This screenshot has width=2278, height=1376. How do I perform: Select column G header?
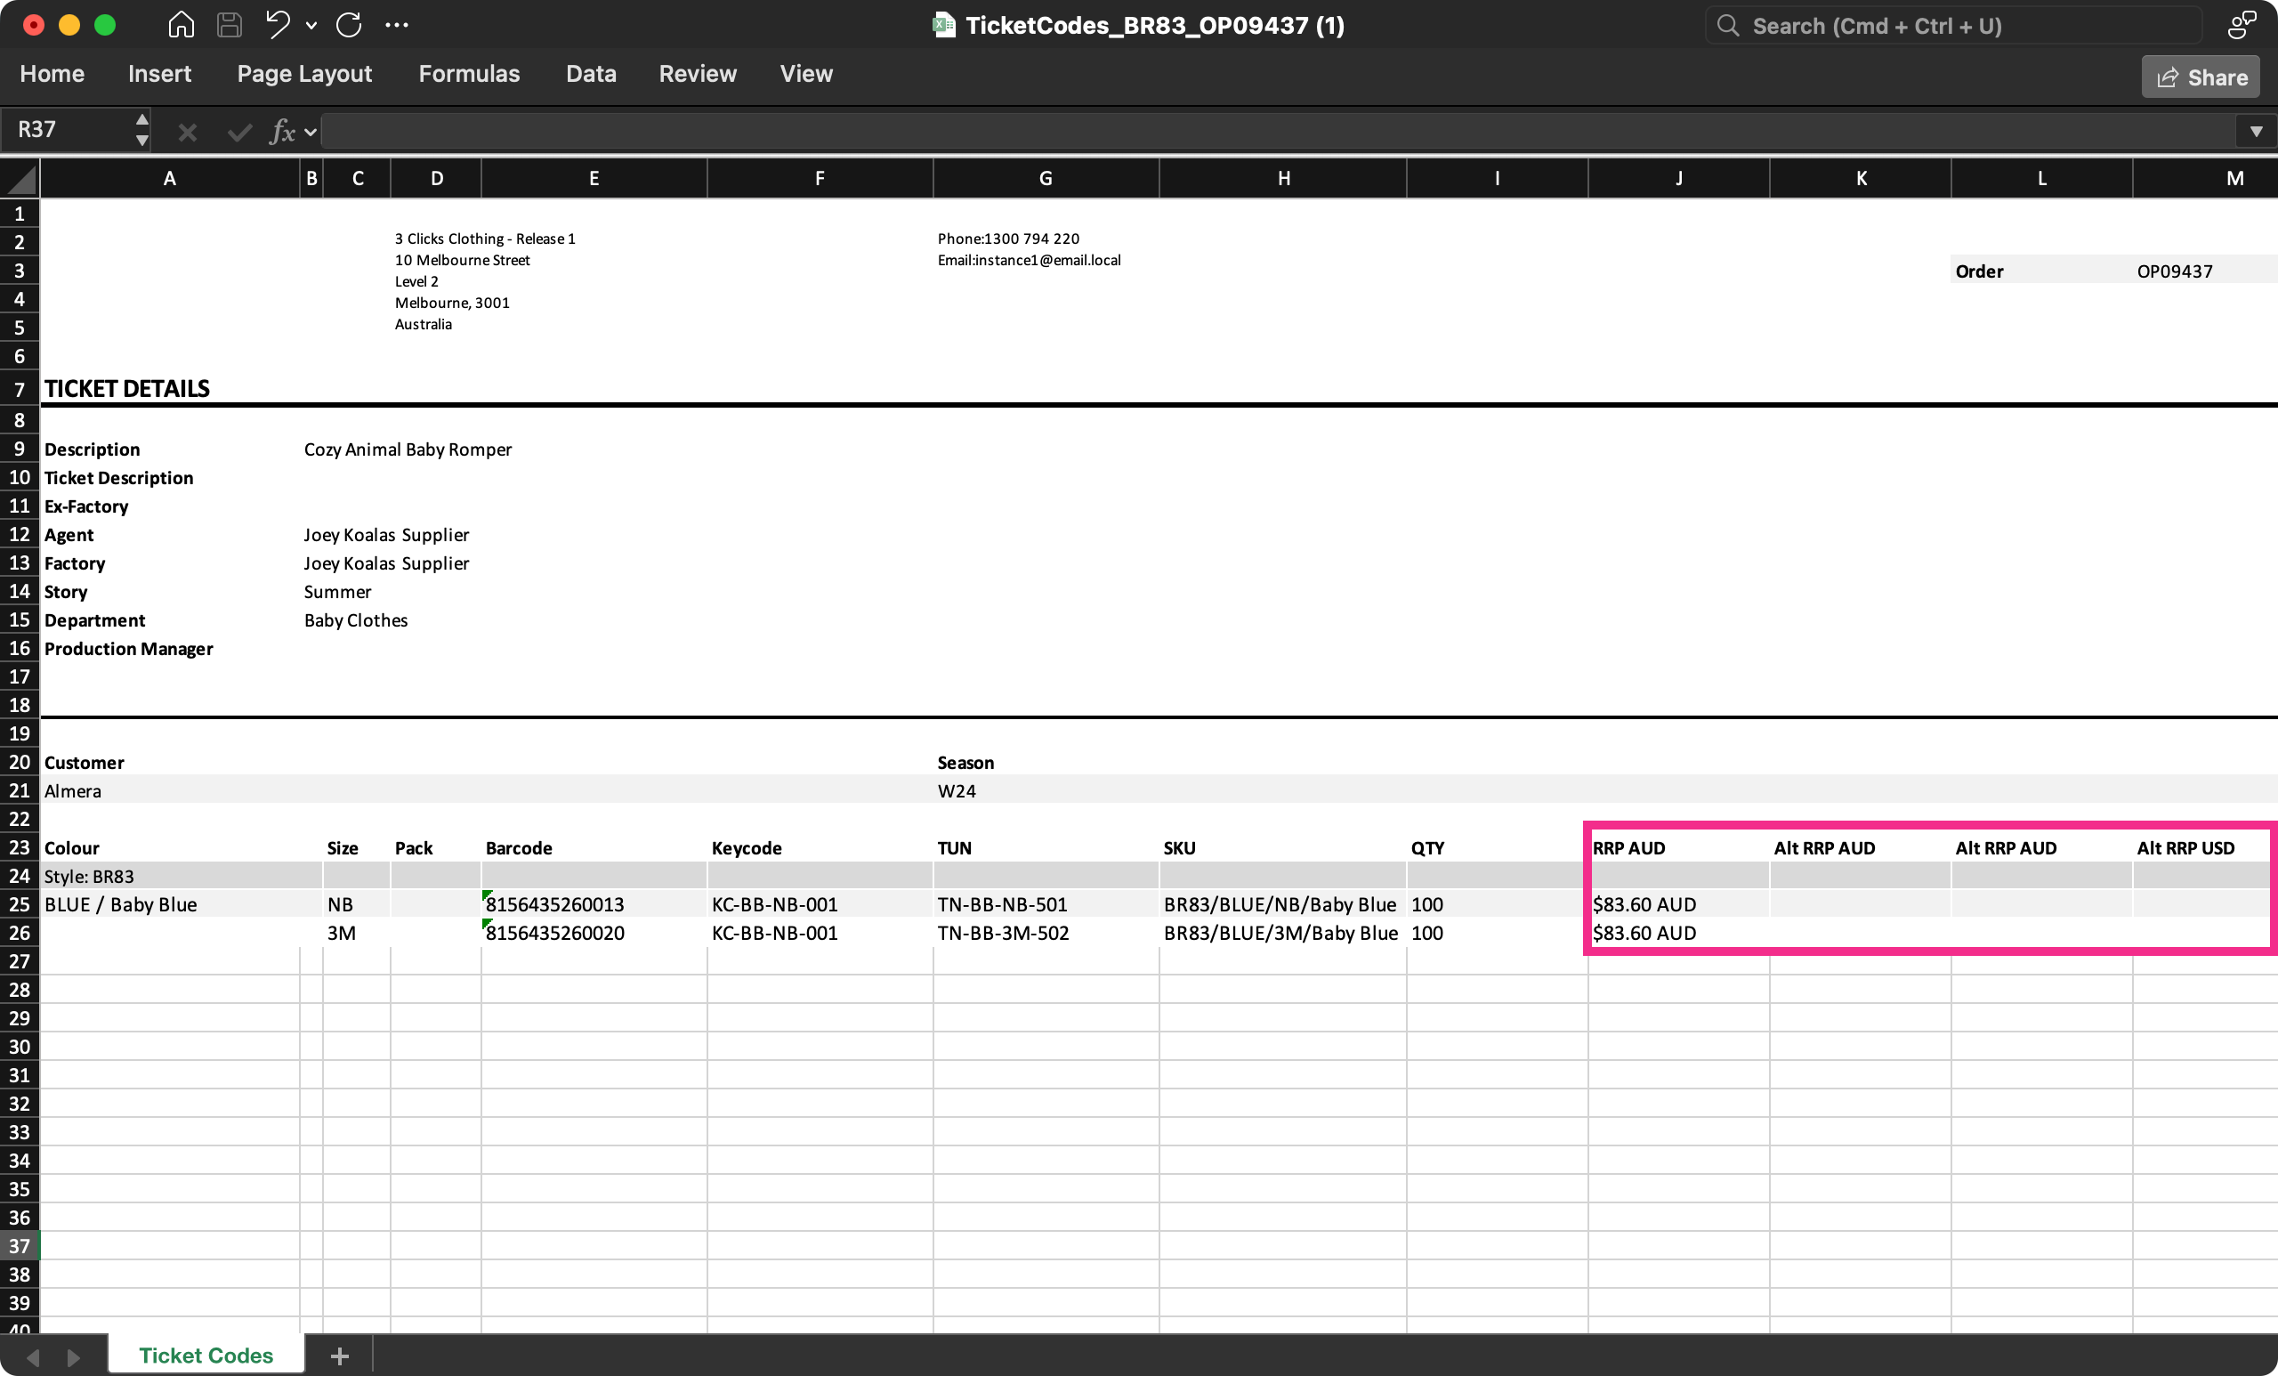pos(1045,179)
